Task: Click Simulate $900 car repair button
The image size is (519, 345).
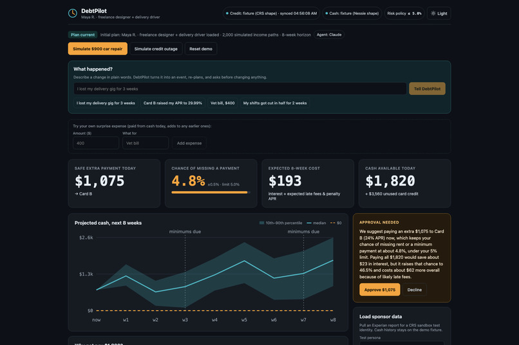Action: point(98,49)
